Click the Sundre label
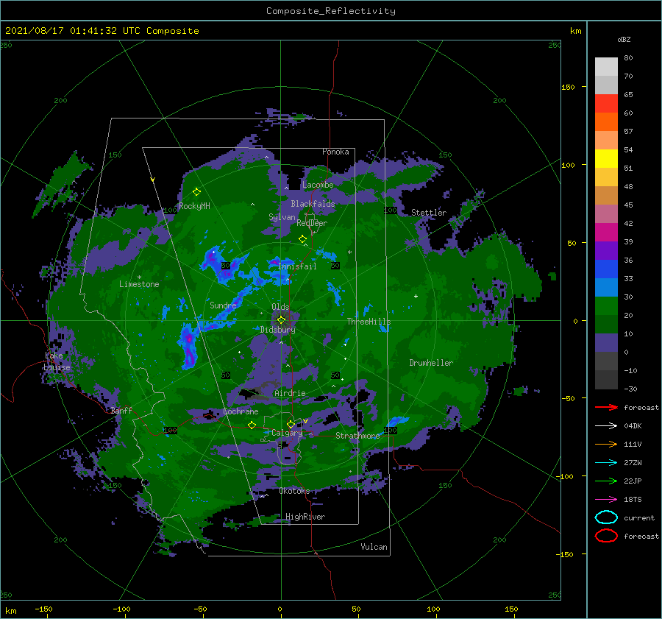662x619 pixels. point(223,305)
